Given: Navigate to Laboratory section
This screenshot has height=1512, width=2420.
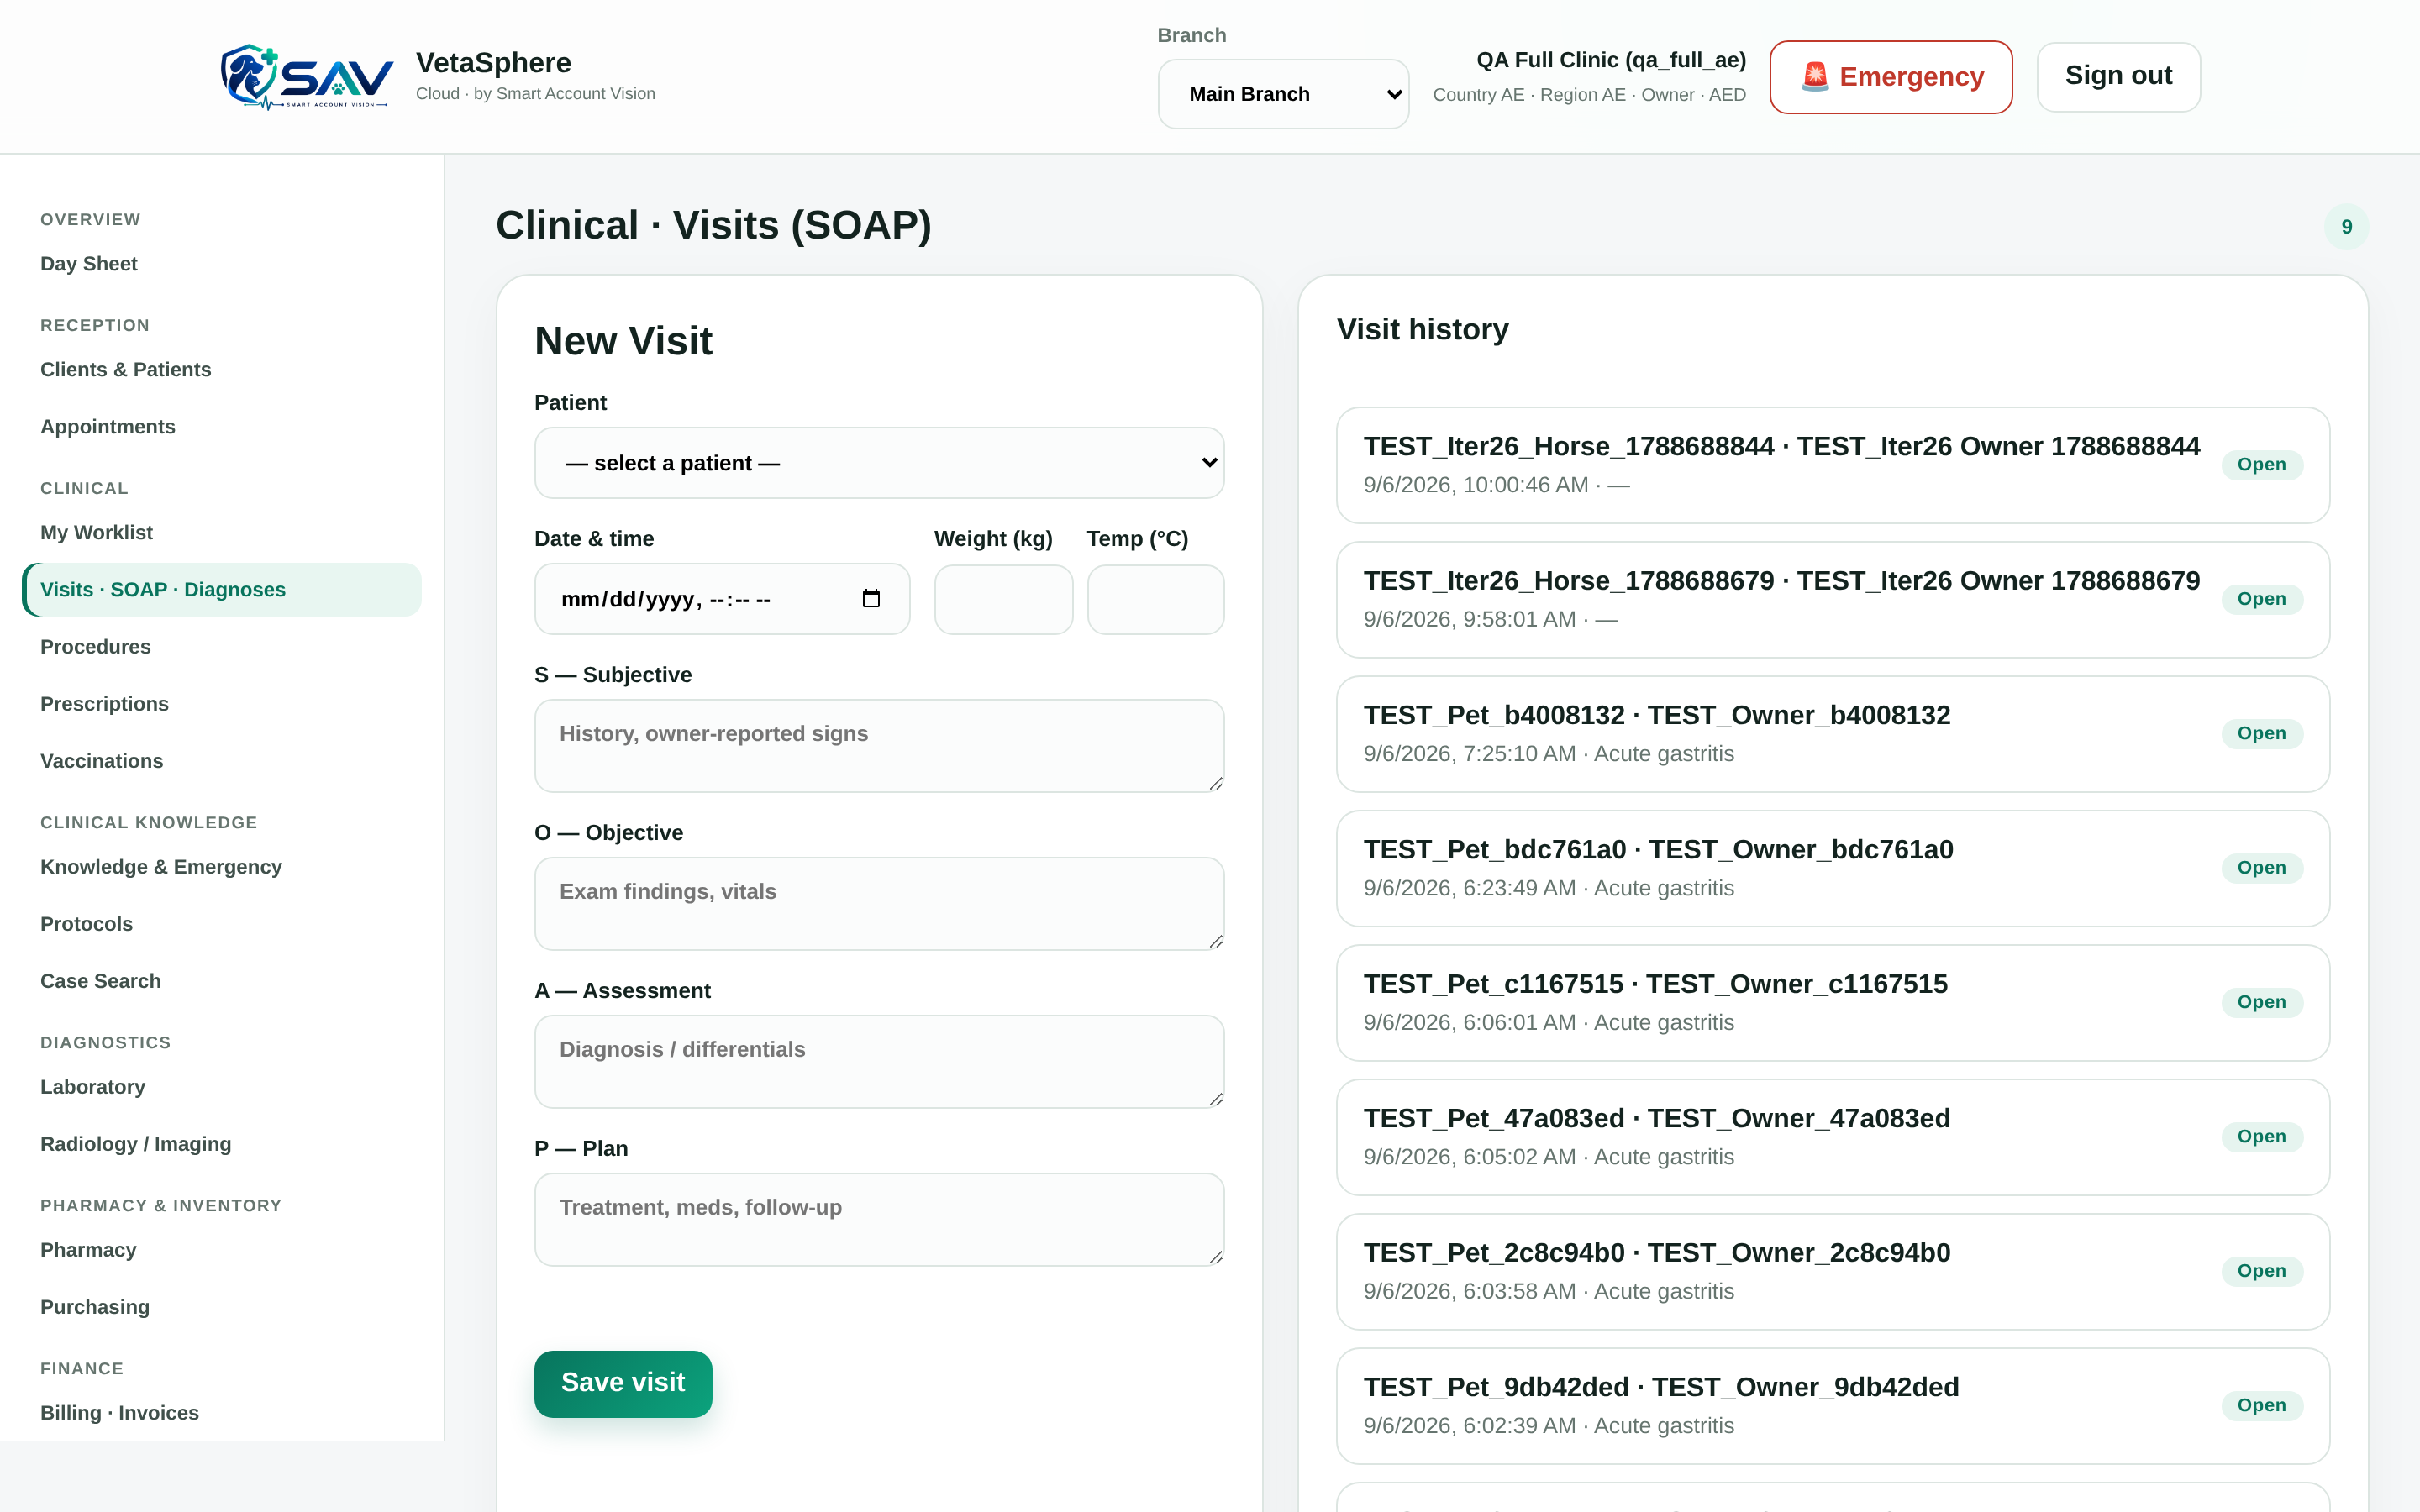Looking at the screenshot, I should pyautogui.click(x=93, y=1087).
